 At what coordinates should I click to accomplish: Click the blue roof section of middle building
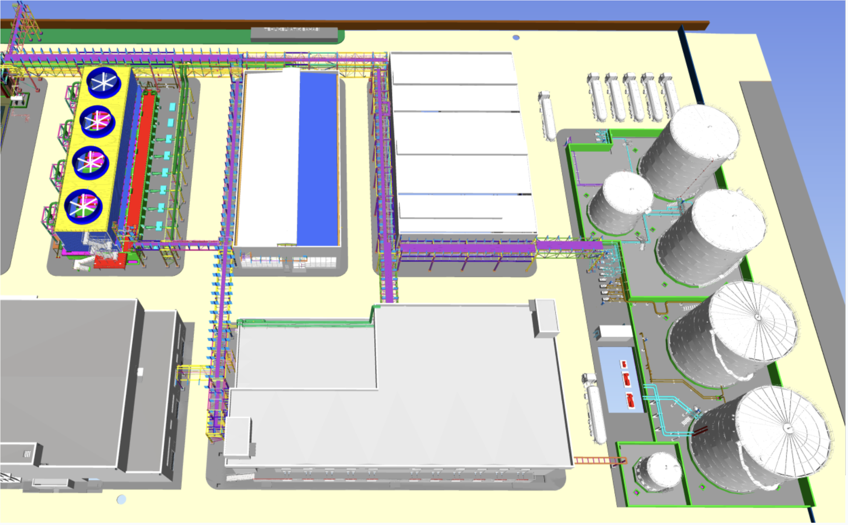click(x=318, y=158)
